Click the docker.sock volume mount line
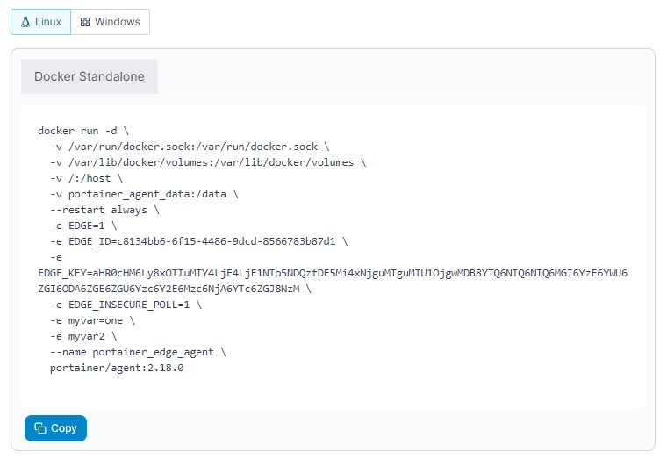Viewport: 667px width, 459px height. (x=190, y=146)
